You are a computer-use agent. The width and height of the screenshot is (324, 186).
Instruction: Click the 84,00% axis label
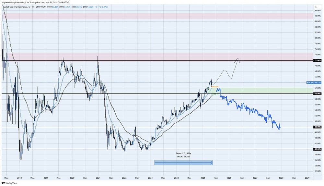pos(318,27)
